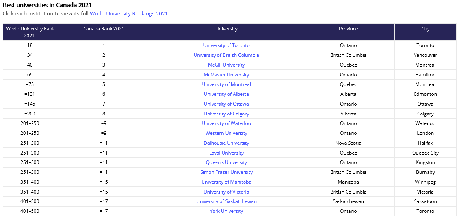Click the University of Ottawa link
The image size is (461, 216).
pos(227,104)
